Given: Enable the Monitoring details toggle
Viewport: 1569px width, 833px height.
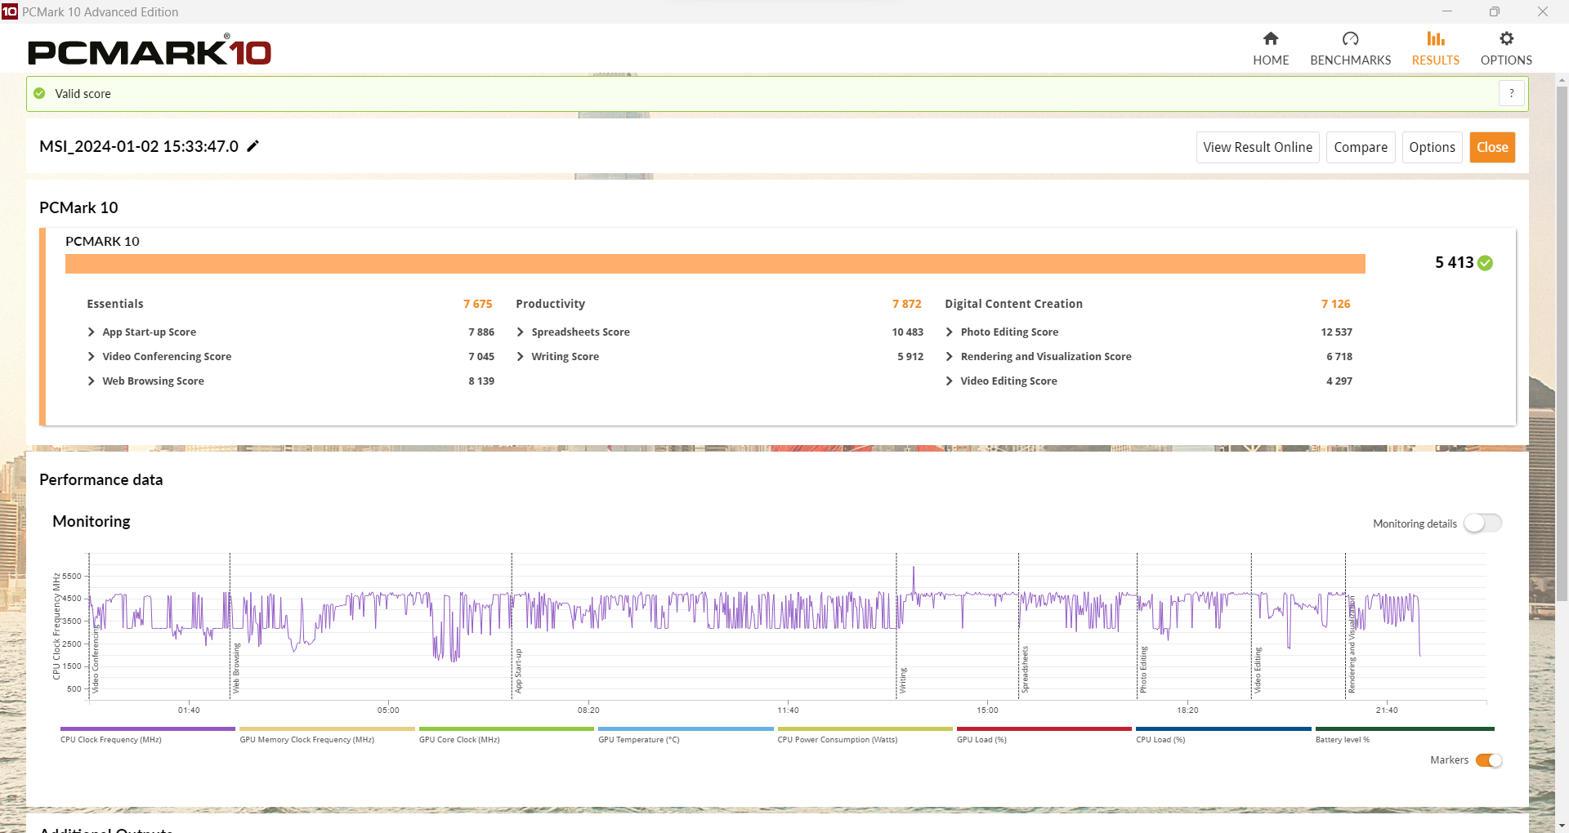Looking at the screenshot, I should click(1482, 523).
